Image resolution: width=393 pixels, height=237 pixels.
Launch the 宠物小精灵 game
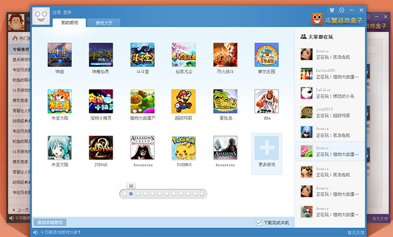coord(100,102)
